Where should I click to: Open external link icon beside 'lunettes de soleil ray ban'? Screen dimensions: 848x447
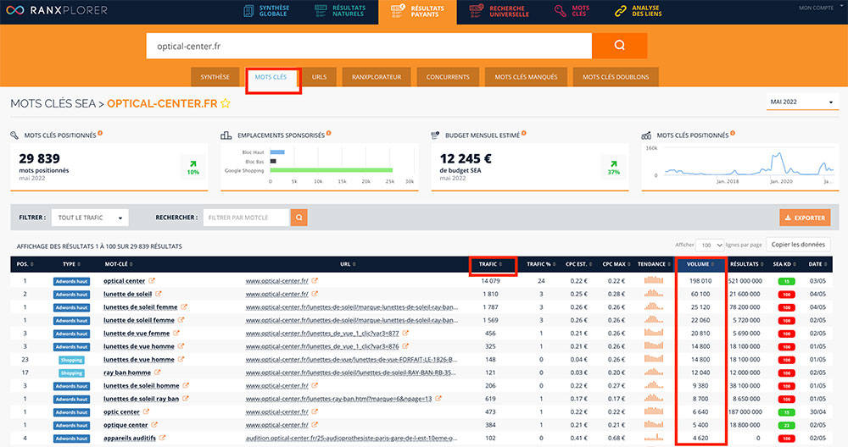pos(186,399)
